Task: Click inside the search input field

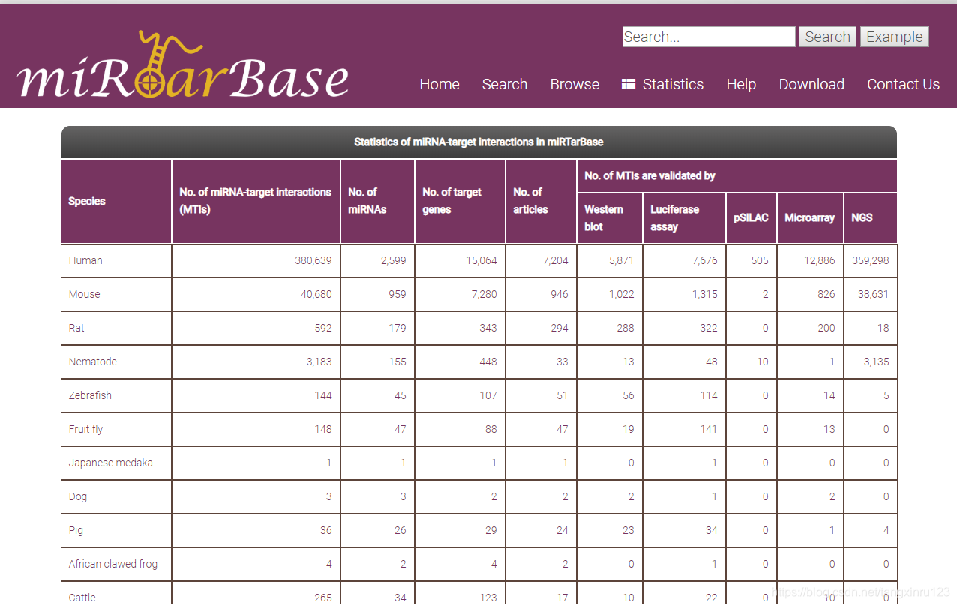Action: pos(706,36)
